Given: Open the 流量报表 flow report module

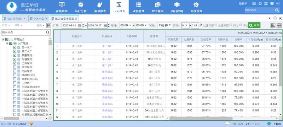Looking at the screenshot, I should coord(100,7).
